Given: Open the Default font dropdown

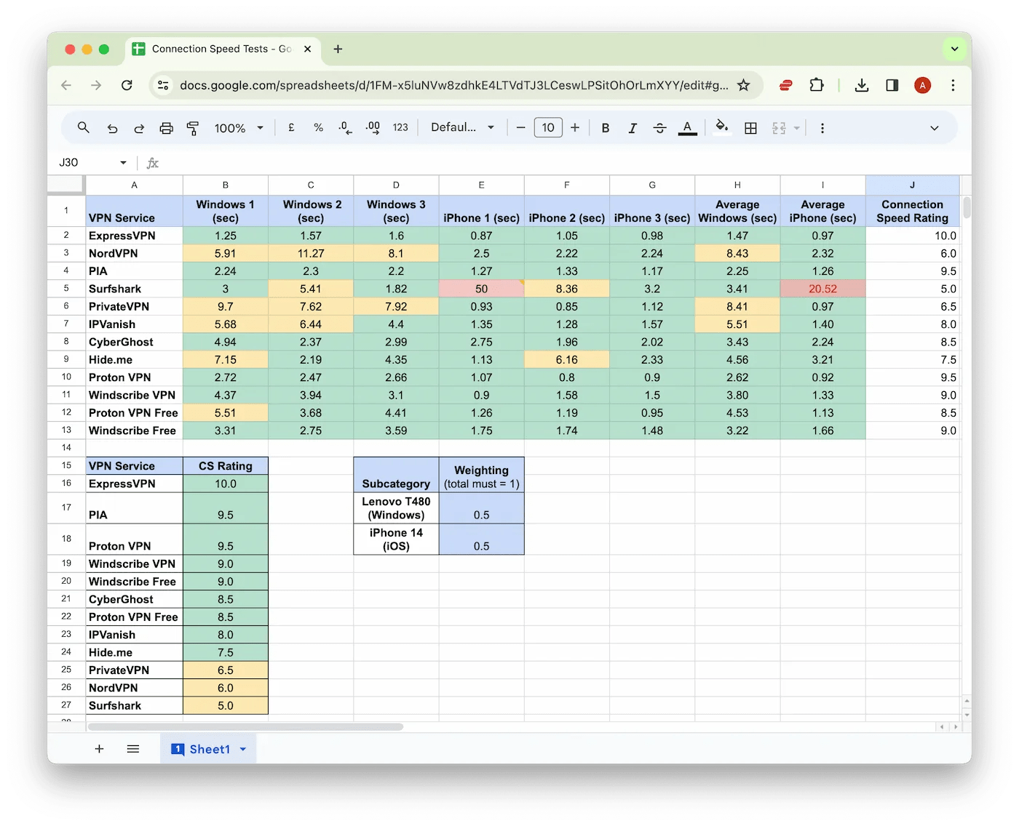Looking at the screenshot, I should [463, 128].
